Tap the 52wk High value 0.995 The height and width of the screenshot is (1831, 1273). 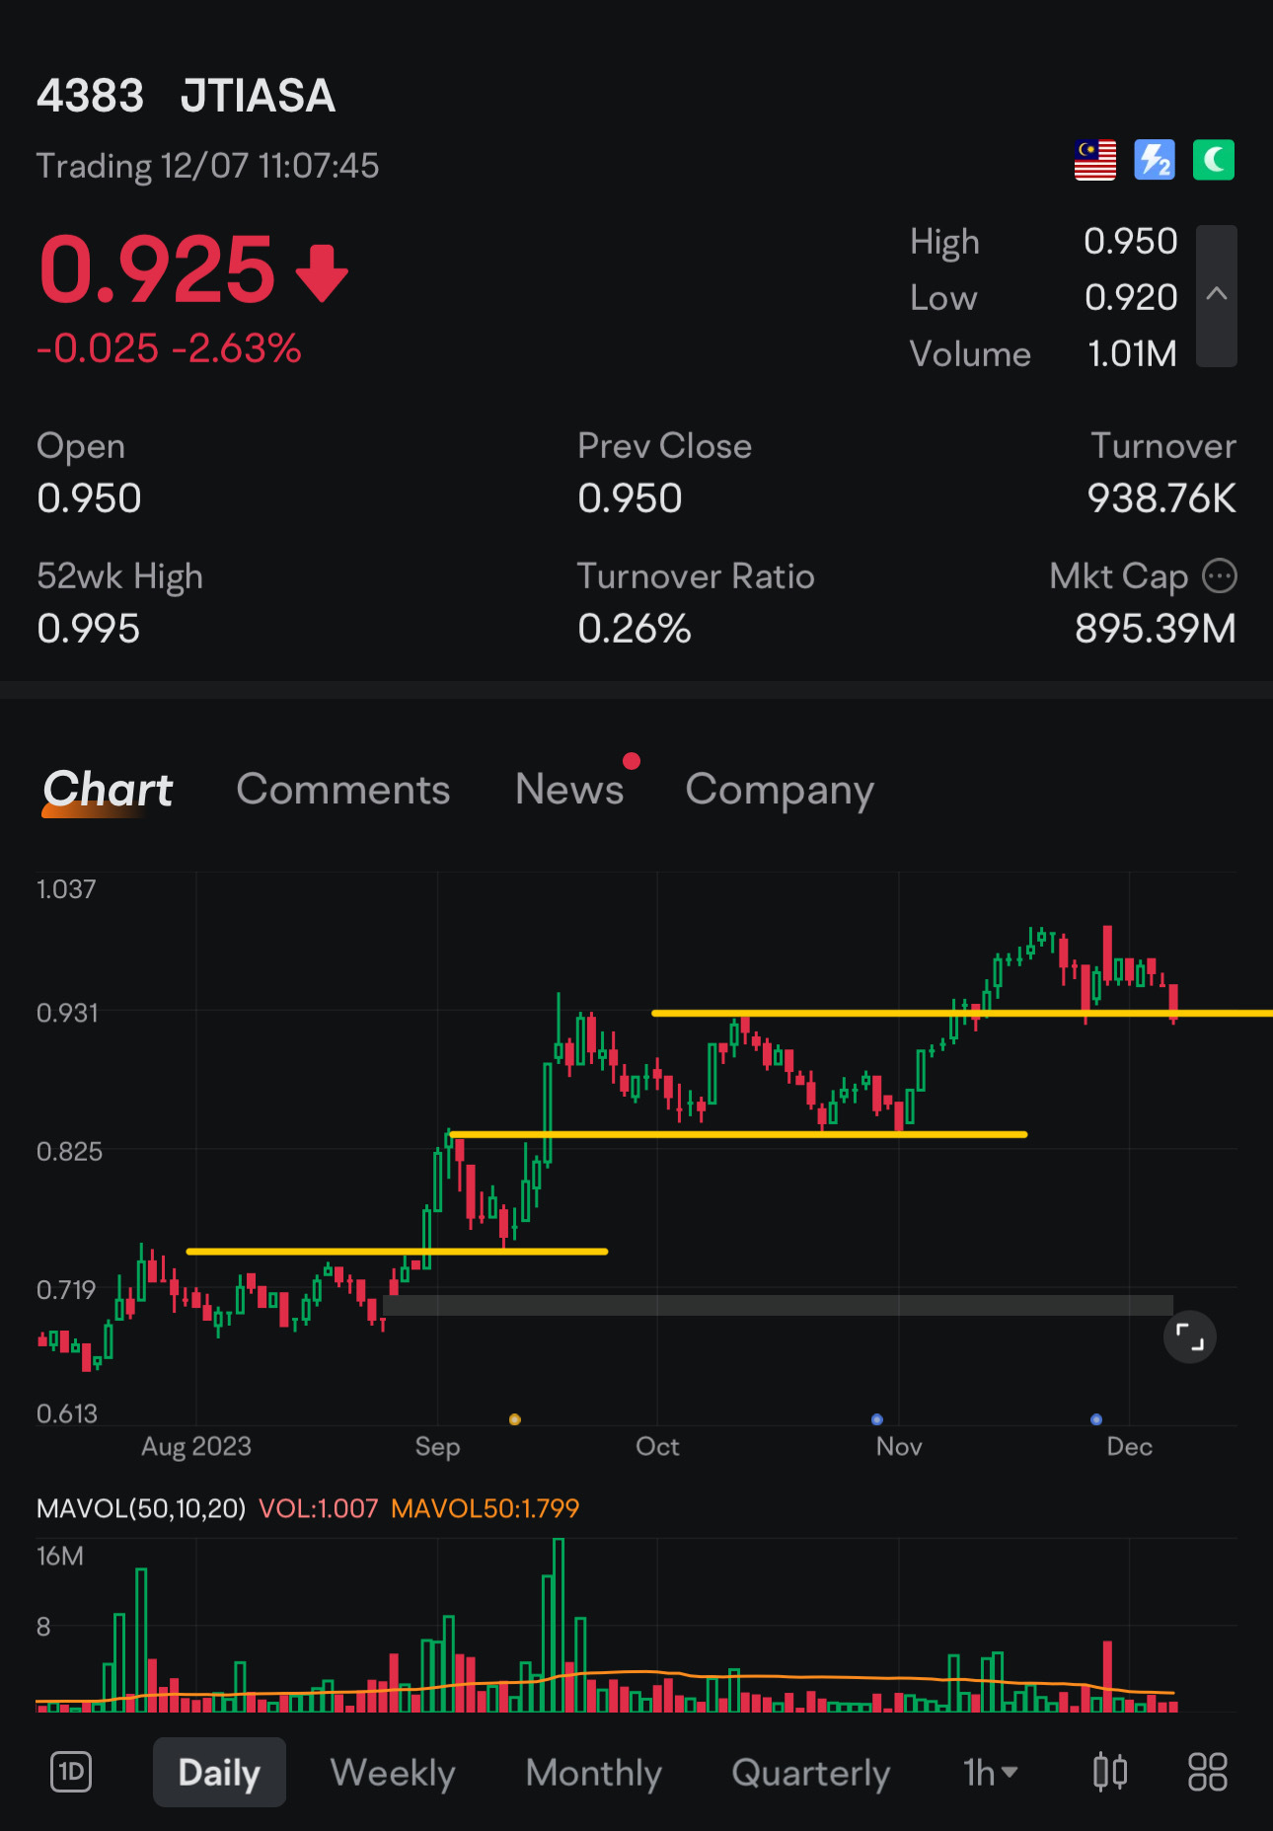point(88,629)
